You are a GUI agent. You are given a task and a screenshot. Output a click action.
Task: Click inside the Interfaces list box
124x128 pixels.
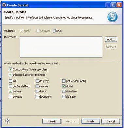pyautogui.click(x=61, y=47)
